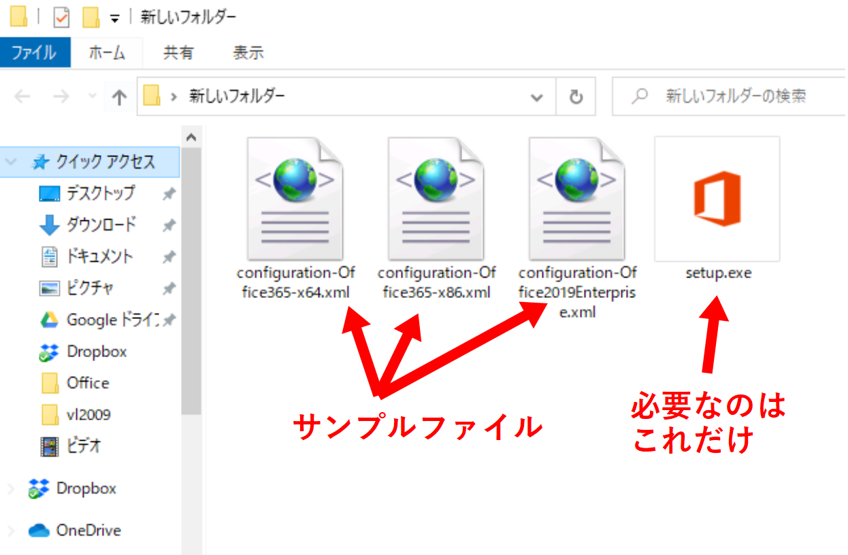Image resolution: width=848 pixels, height=555 pixels.
Task: Switch to the 共有 ribbon tab
Action: tap(178, 53)
